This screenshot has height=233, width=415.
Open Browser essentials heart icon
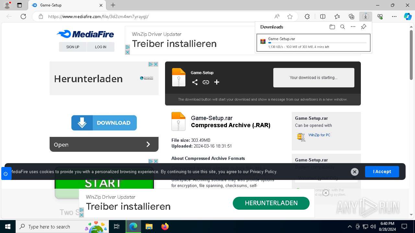[380, 17]
